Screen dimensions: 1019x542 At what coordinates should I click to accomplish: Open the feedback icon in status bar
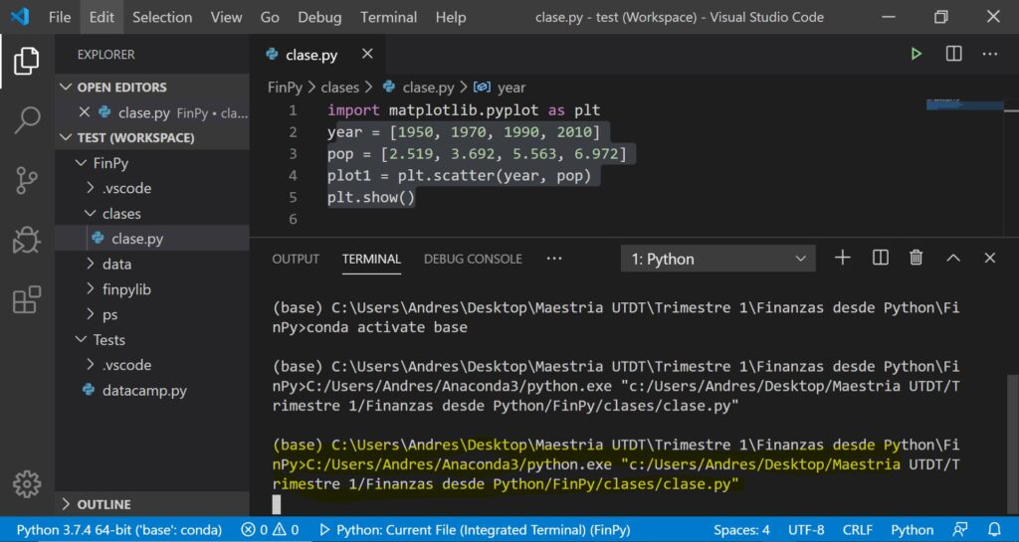[960, 530]
